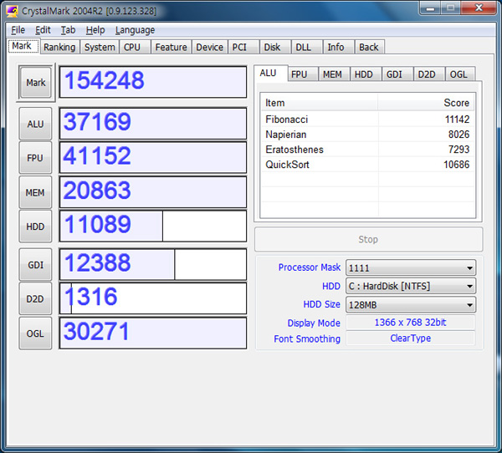Click the CrystalMark title bar icon
502x453 pixels.
pos(13,11)
